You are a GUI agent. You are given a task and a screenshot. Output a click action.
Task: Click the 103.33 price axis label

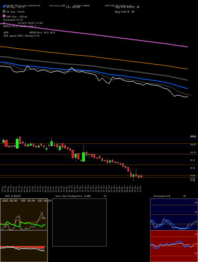(193, 145)
